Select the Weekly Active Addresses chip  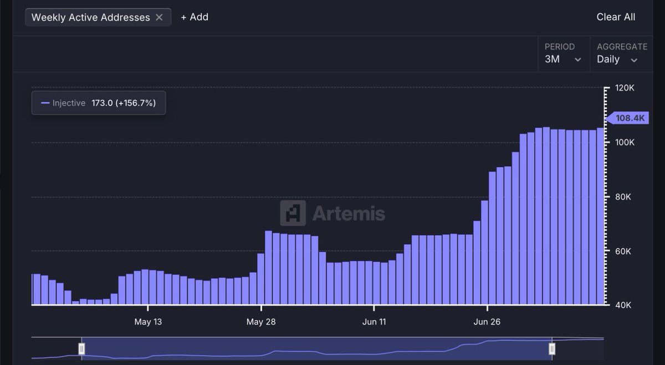[x=98, y=17]
